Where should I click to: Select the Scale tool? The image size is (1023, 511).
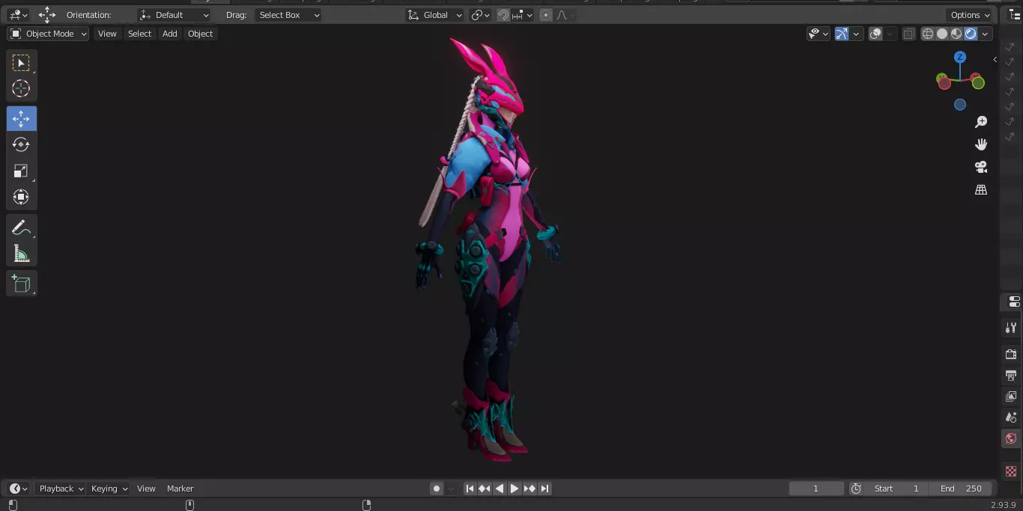(x=21, y=171)
